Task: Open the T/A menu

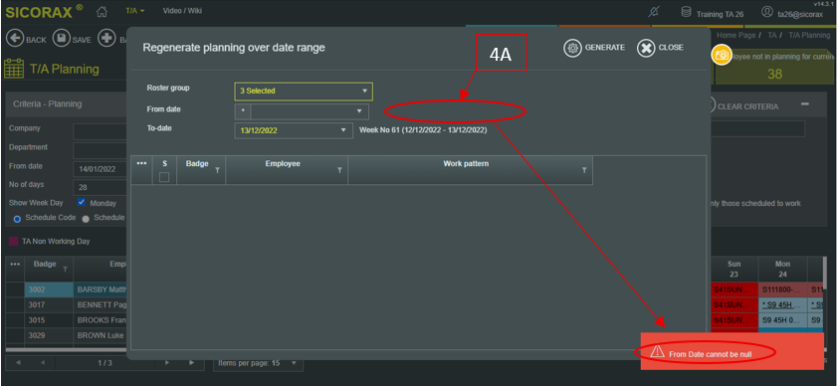Action: pyautogui.click(x=135, y=11)
